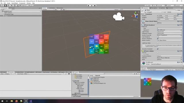
Task: Click the camera gizmo in scene
Action: (x=119, y=17)
